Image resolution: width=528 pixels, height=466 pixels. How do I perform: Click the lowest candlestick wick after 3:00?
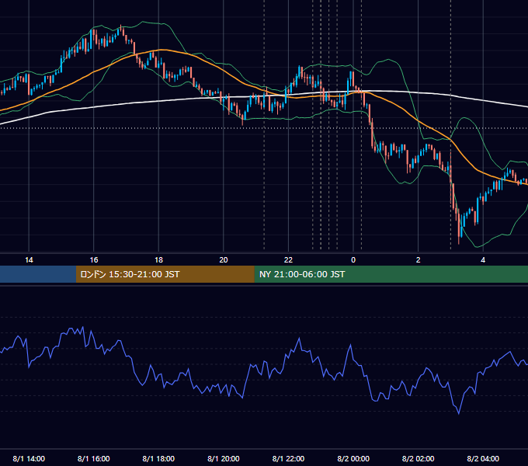click(x=459, y=240)
